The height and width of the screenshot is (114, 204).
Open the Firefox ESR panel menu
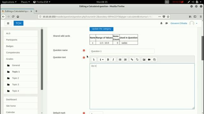42,2
